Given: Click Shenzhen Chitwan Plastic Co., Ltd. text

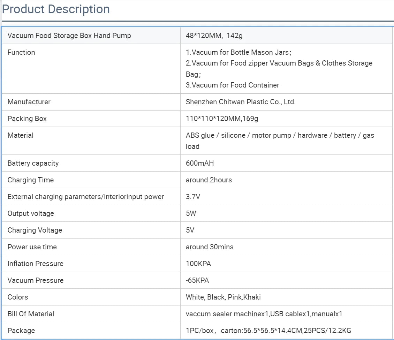Looking at the screenshot, I should coord(241,102).
